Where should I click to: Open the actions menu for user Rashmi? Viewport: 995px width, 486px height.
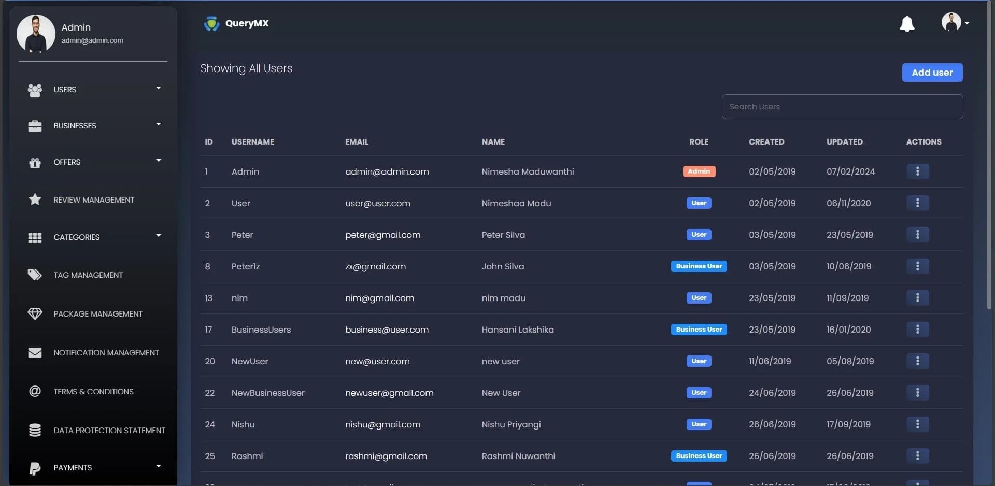[918, 455]
